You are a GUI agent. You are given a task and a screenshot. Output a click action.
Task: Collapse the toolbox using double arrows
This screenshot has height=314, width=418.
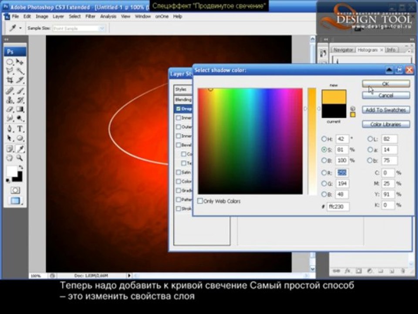pyautogui.click(x=7, y=40)
